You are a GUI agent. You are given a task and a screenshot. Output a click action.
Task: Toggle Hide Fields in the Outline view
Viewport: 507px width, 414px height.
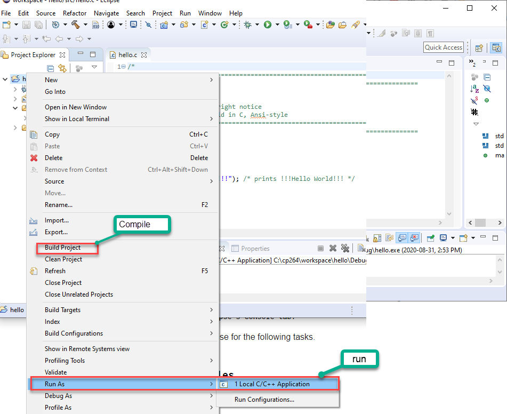pos(487,89)
